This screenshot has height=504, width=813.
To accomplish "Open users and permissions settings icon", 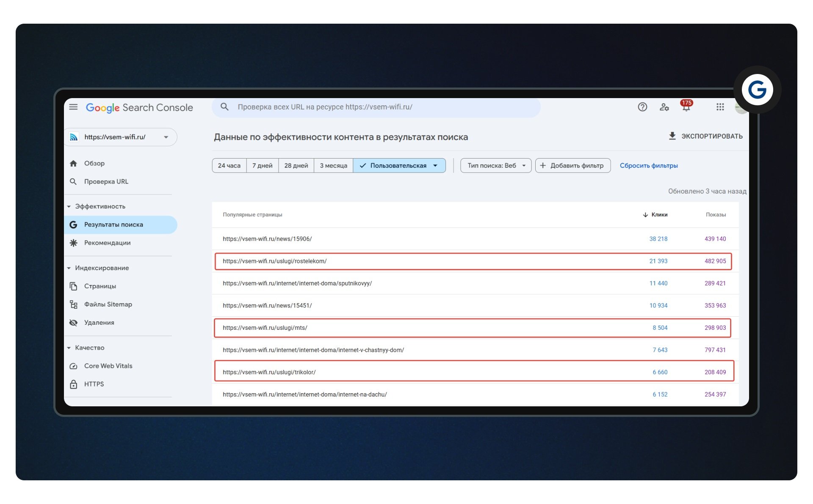I will pyautogui.click(x=664, y=107).
